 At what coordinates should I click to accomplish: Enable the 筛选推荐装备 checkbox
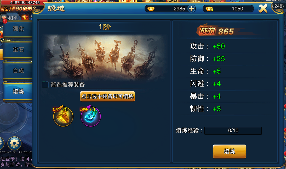[x=45, y=84]
